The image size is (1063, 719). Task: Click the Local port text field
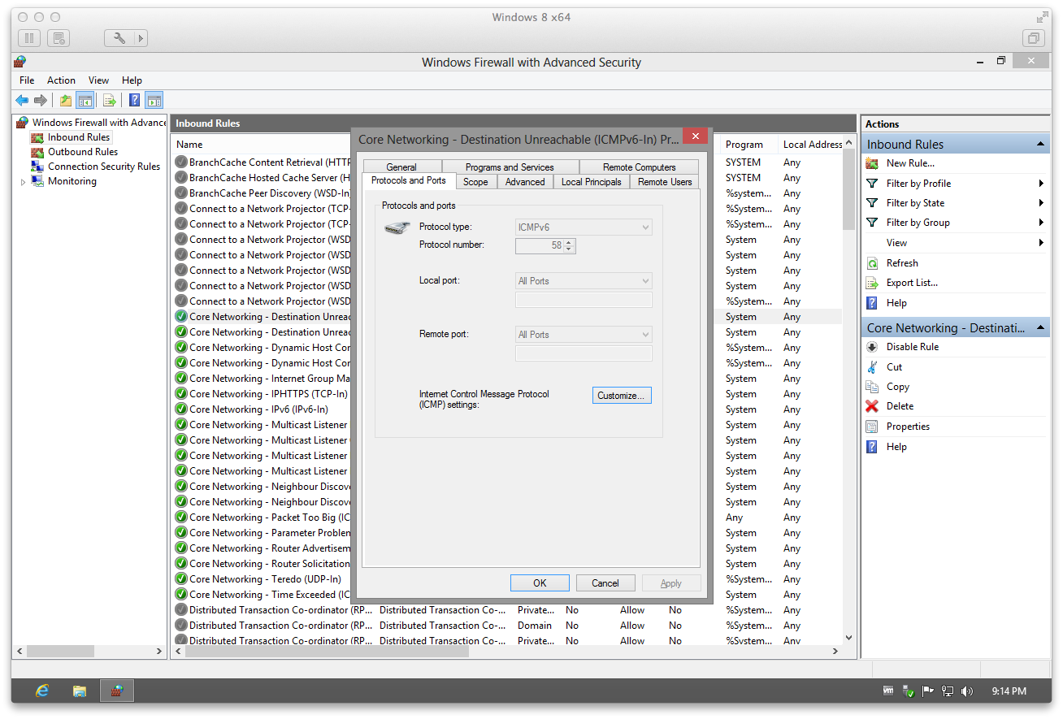pos(584,300)
